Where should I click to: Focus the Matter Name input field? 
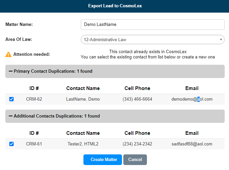click(x=153, y=25)
